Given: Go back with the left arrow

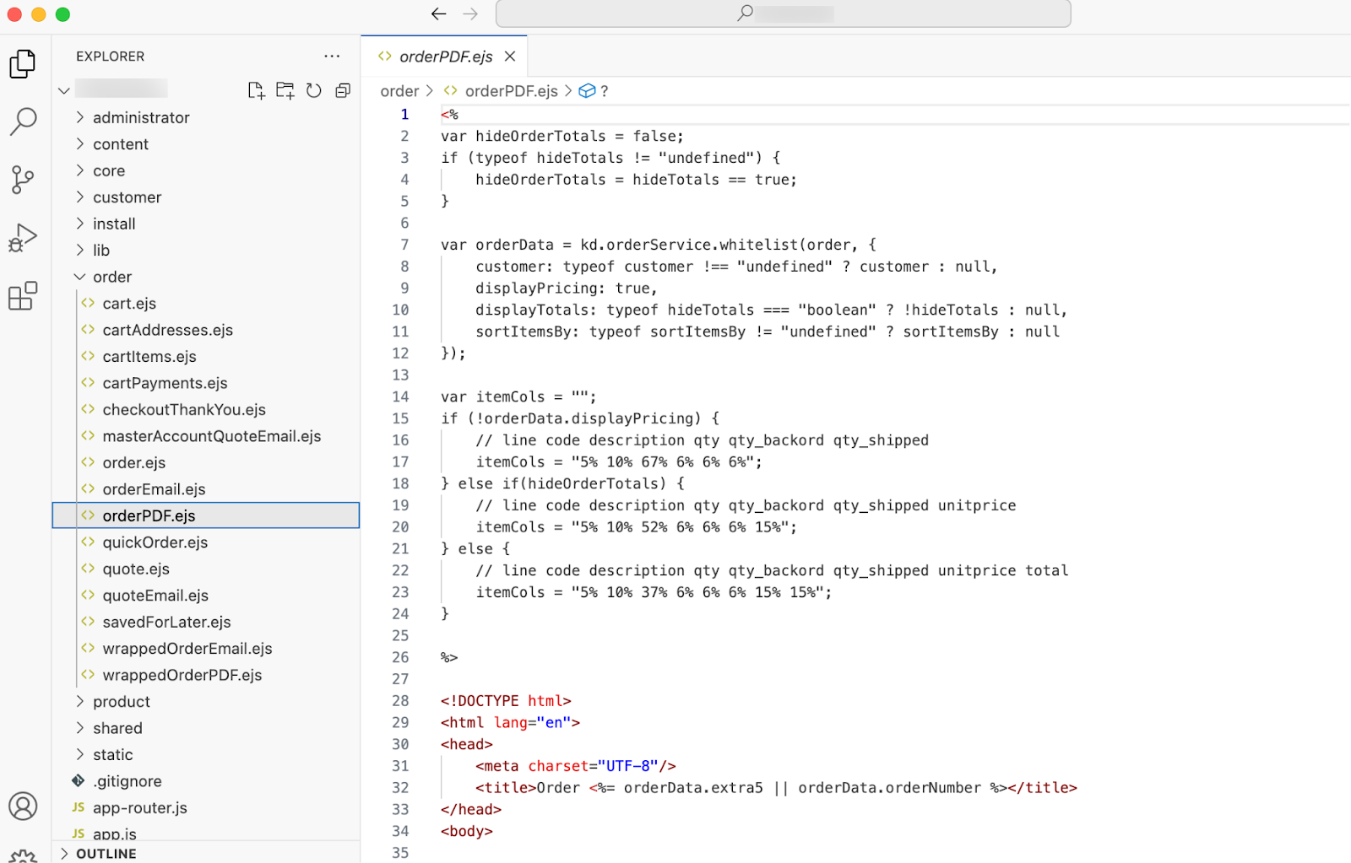Looking at the screenshot, I should tap(438, 13).
